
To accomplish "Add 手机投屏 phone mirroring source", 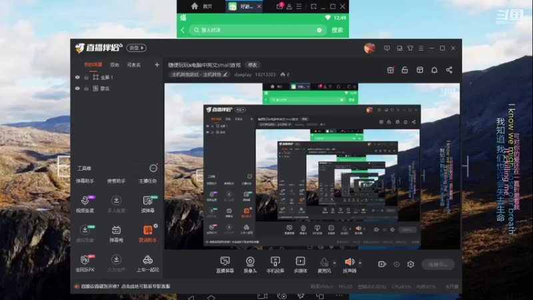I will click(x=275, y=265).
